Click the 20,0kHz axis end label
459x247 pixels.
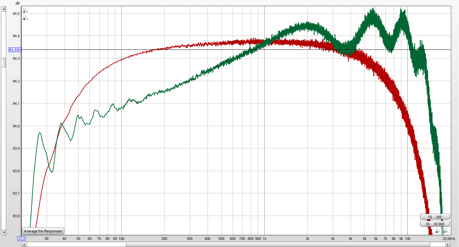coord(449,239)
